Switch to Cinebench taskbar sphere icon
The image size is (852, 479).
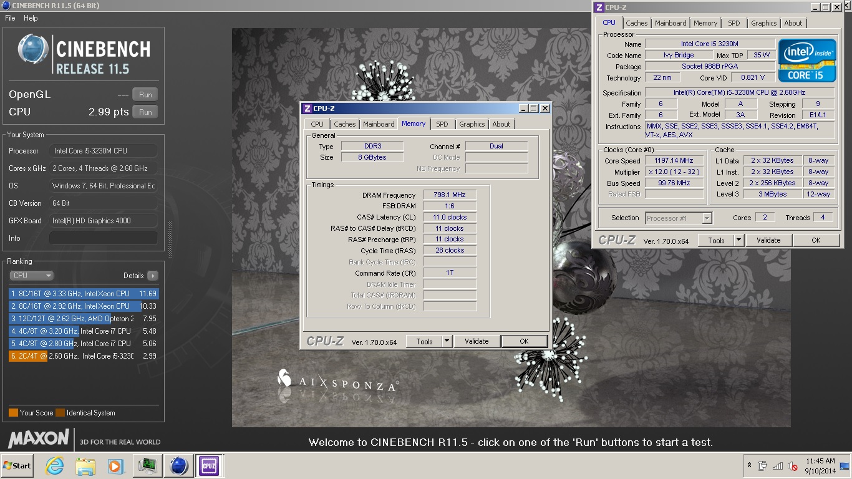(179, 466)
